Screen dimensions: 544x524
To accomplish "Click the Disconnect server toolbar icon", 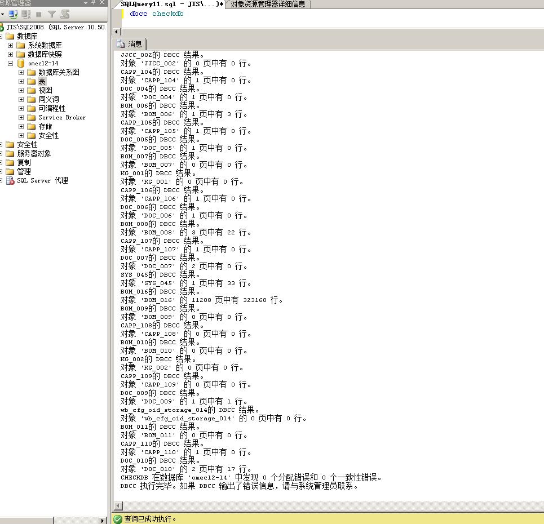I will click(26, 14).
